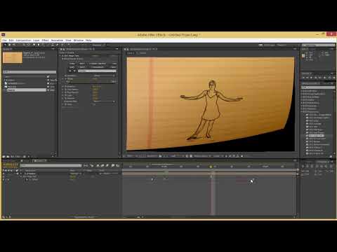Open the view layout dropdown in viewer
The image size is (337, 252).
click(x=218, y=156)
